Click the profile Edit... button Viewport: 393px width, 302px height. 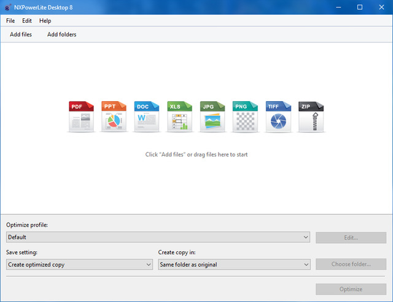point(351,237)
